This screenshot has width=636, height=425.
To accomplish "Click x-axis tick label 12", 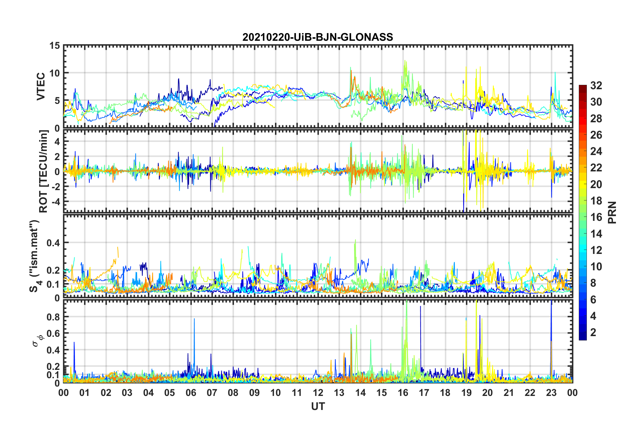I will coord(318,393).
